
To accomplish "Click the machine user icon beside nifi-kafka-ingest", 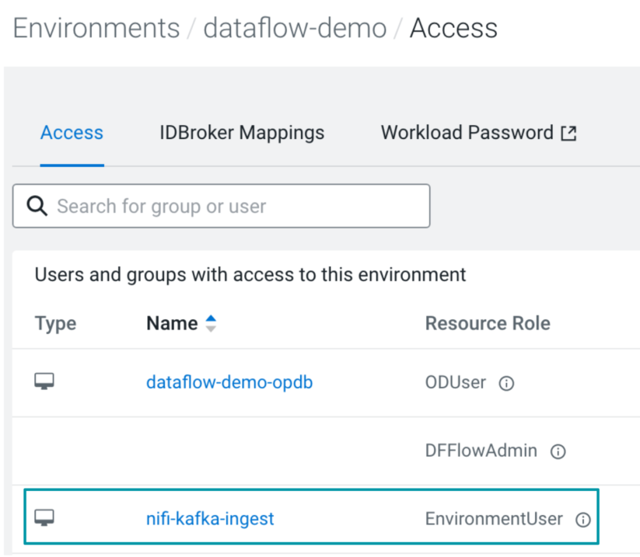I will click(x=44, y=518).
